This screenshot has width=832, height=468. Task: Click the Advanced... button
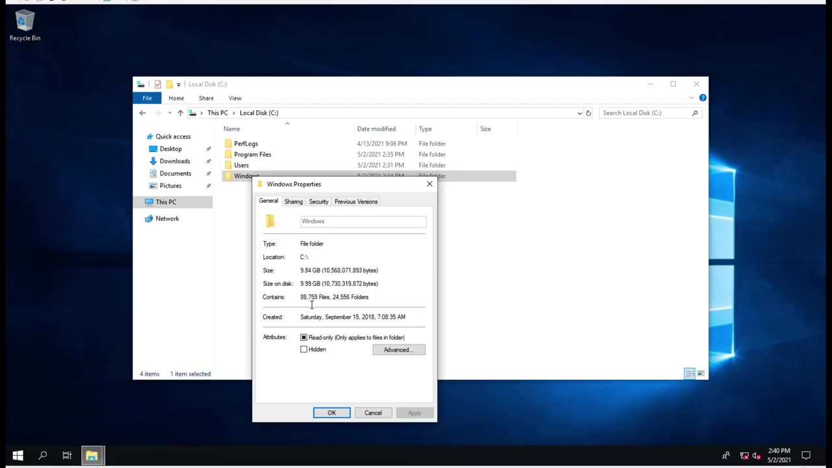click(x=399, y=350)
